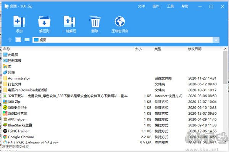Click the 添加 (Add) toolbar icon
Screen dimensions: 229x152
tap(19, 22)
